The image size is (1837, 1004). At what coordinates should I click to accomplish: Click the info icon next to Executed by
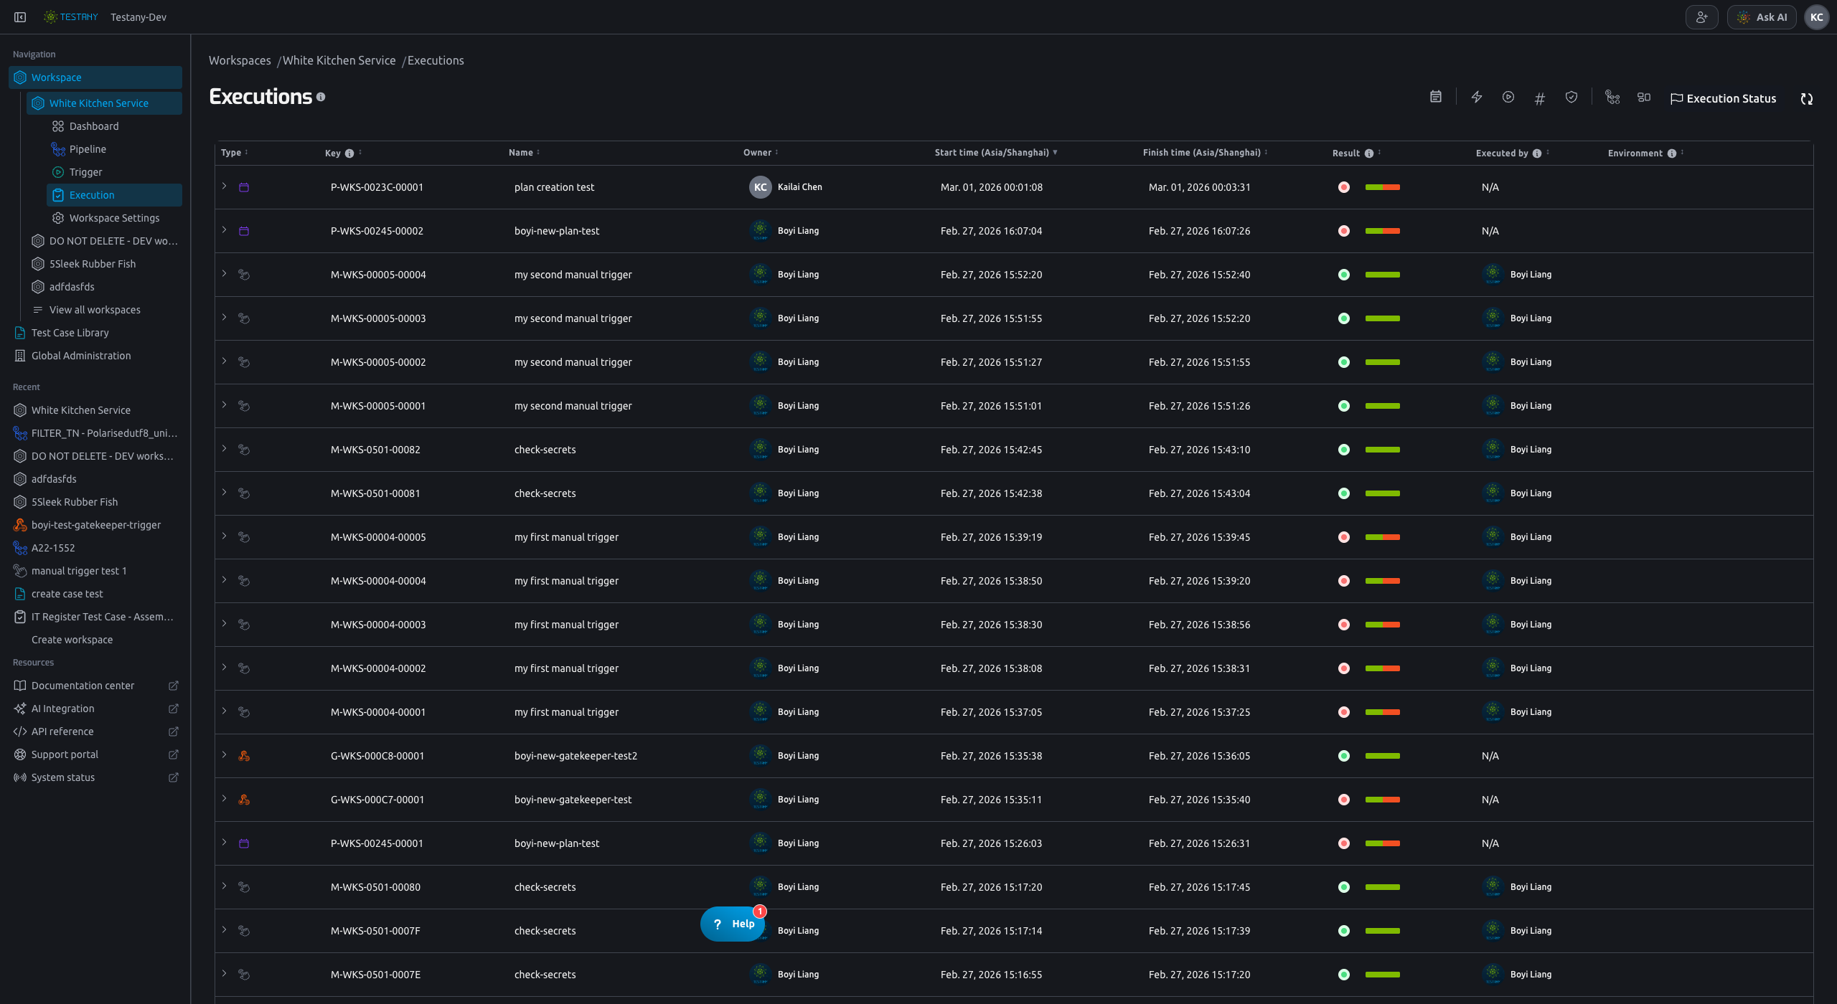click(1537, 153)
